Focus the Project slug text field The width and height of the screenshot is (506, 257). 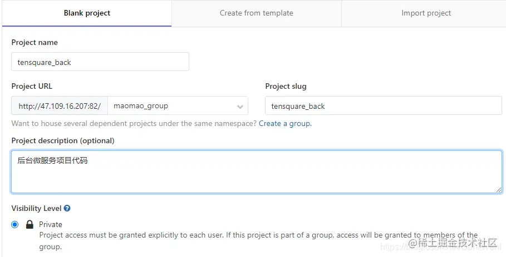coord(384,106)
